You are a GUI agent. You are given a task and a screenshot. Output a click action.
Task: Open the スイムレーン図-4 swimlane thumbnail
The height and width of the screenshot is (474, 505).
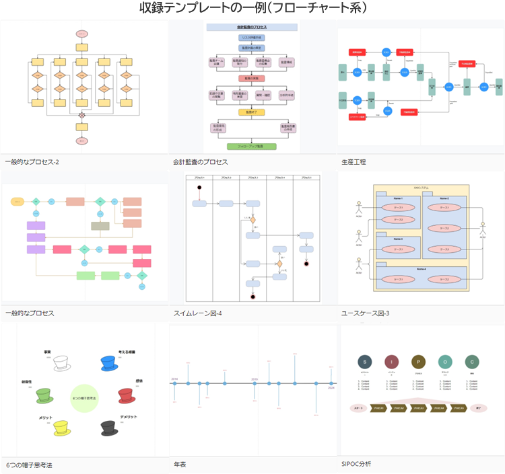252,239
